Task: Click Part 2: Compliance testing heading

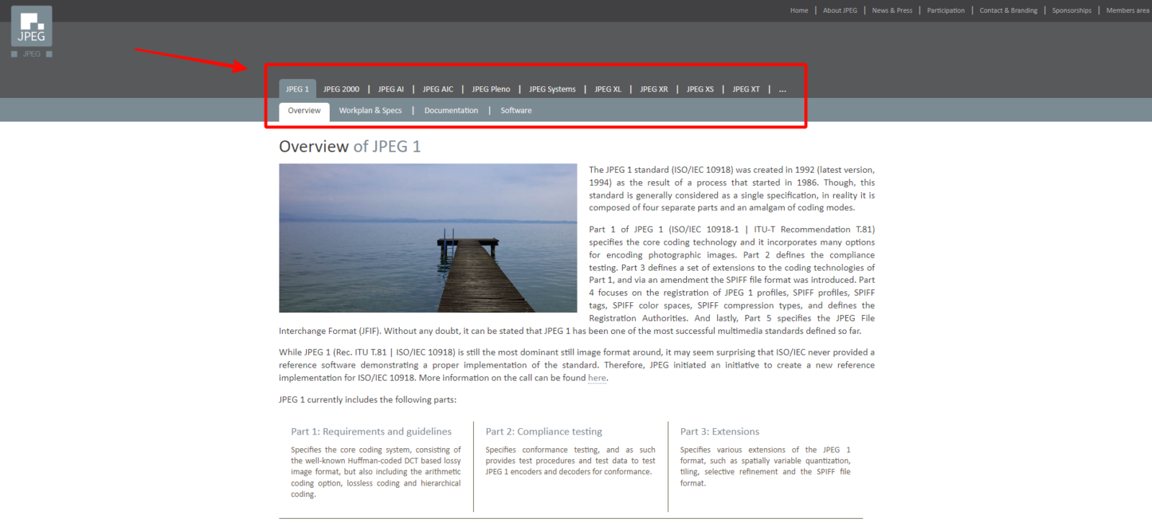Action: [x=544, y=432]
